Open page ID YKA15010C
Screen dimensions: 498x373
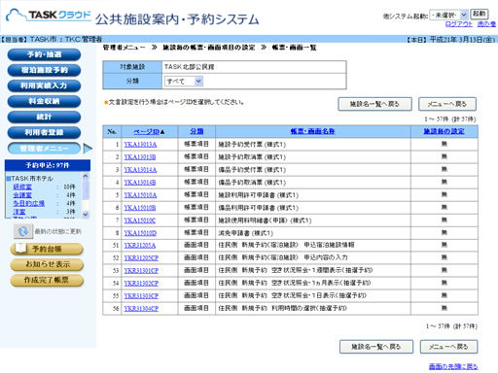pyautogui.click(x=140, y=220)
